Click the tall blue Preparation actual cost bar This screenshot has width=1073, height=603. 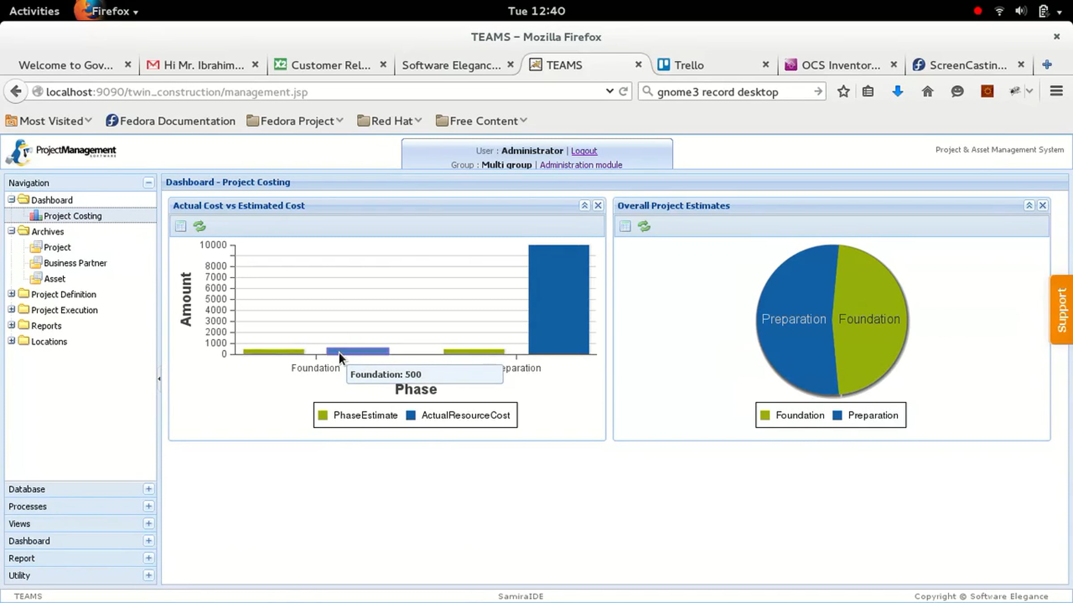(x=559, y=299)
